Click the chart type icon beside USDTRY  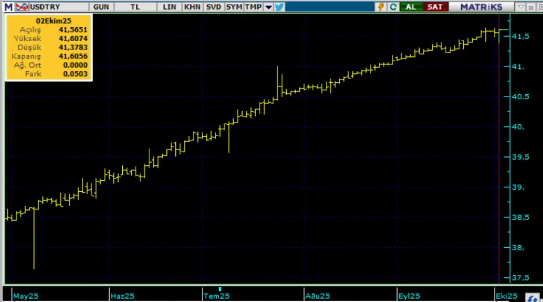click(21, 7)
